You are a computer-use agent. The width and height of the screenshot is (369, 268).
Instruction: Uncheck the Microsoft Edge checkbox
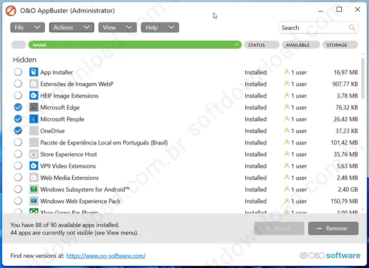(18, 107)
